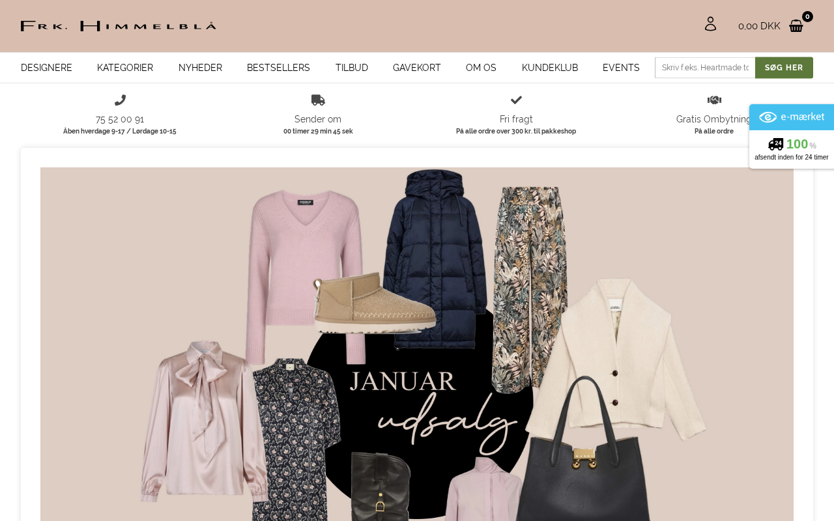834x521 pixels.
Task: Open the BESTSELLERS menu item
Action: (x=278, y=68)
